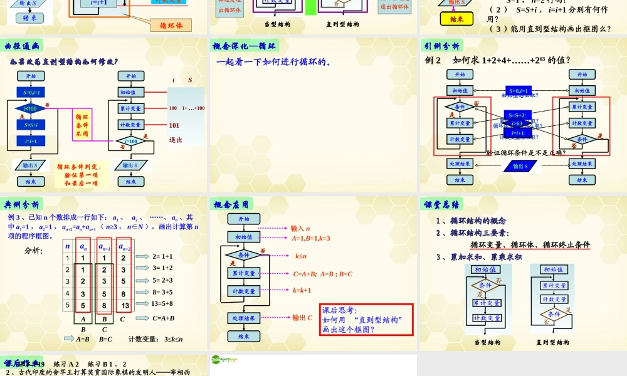Click the yellow 结束 box at top right

point(456,19)
